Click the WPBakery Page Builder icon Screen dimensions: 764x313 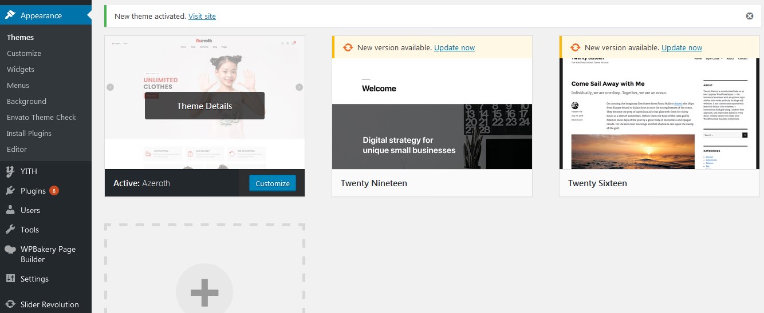(10, 250)
